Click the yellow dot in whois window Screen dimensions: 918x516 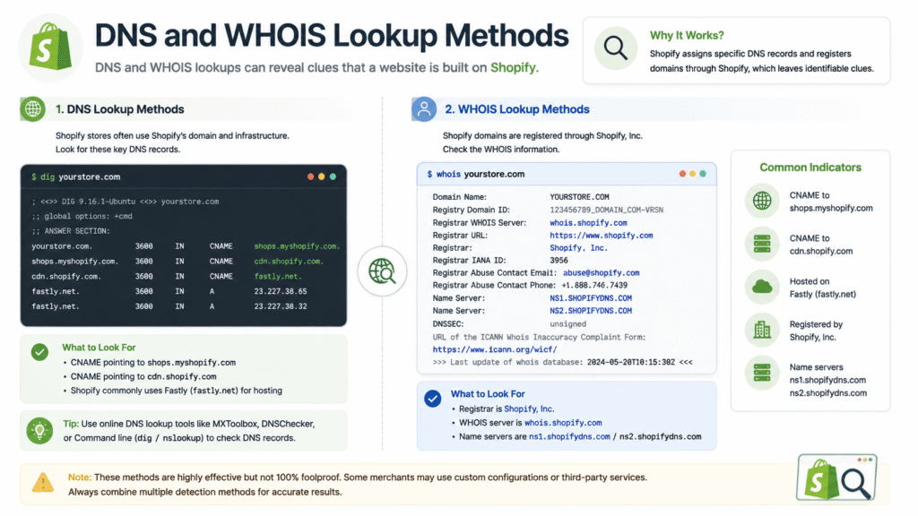pyautogui.click(x=693, y=174)
